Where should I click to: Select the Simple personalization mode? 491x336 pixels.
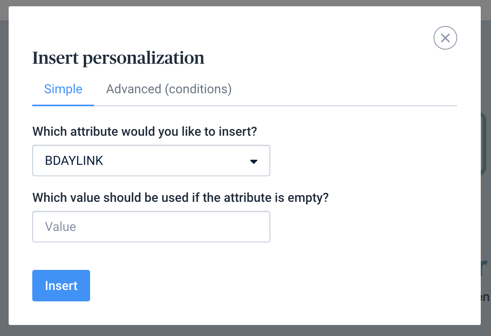pyautogui.click(x=63, y=89)
